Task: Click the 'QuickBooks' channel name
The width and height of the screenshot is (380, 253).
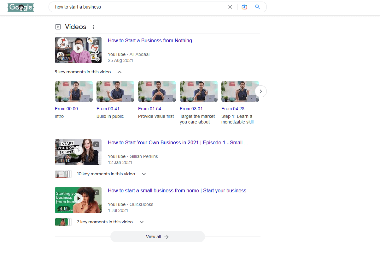Action: coord(141,204)
